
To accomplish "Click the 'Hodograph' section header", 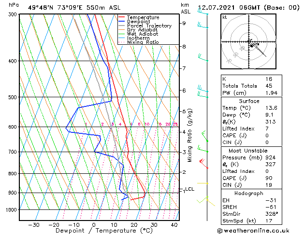I will tap(249, 193).
